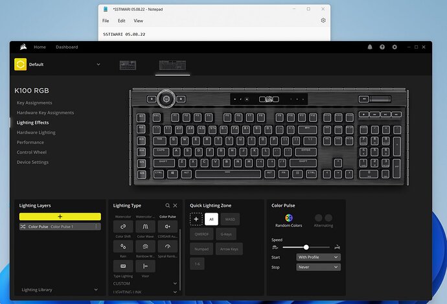Open iCUE settings gear
The image size is (447, 304).
(x=395, y=47)
